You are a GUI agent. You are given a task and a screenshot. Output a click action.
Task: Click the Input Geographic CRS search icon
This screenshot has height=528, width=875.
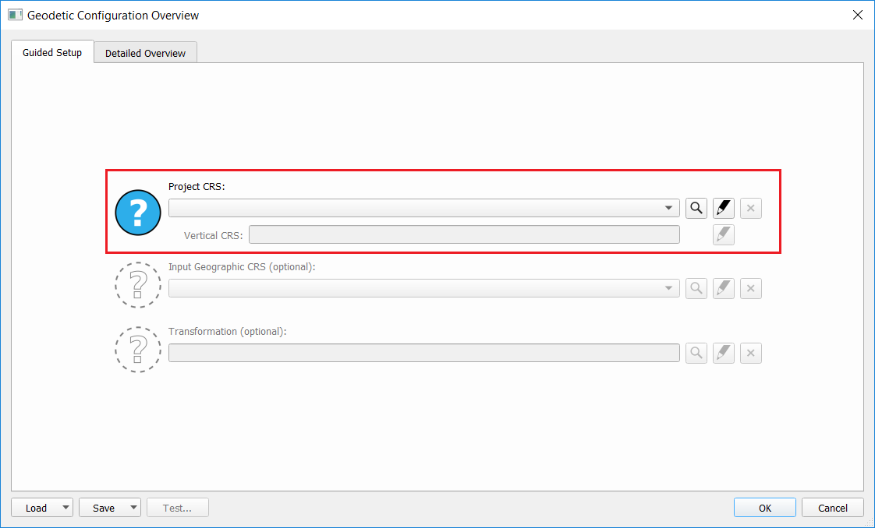[696, 288]
